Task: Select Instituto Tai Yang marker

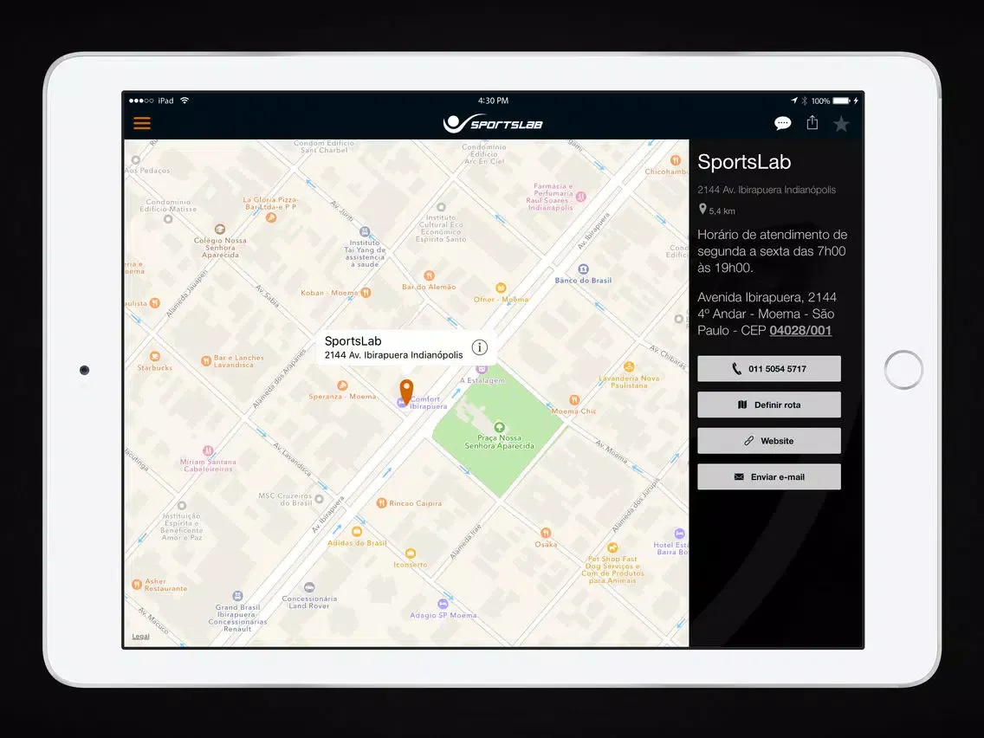Action: point(365,231)
